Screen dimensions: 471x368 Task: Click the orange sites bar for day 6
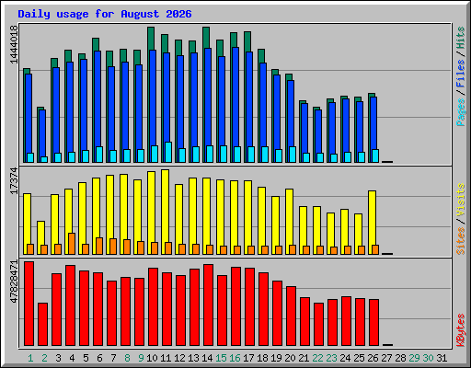click(99, 246)
